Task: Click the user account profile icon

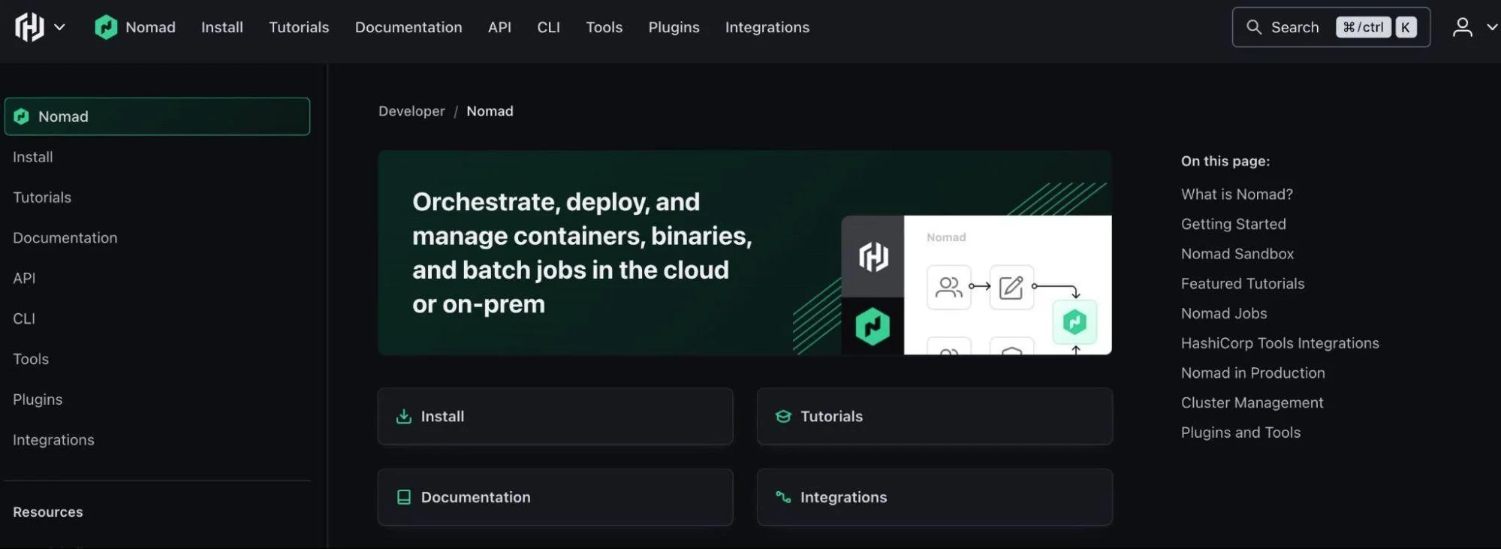Action: click(x=1462, y=27)
